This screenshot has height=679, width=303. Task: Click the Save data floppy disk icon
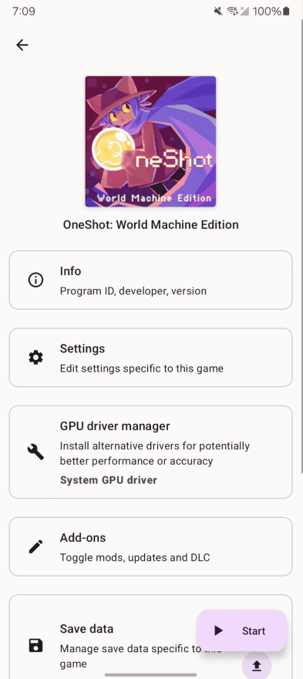(x=35, y=645)
